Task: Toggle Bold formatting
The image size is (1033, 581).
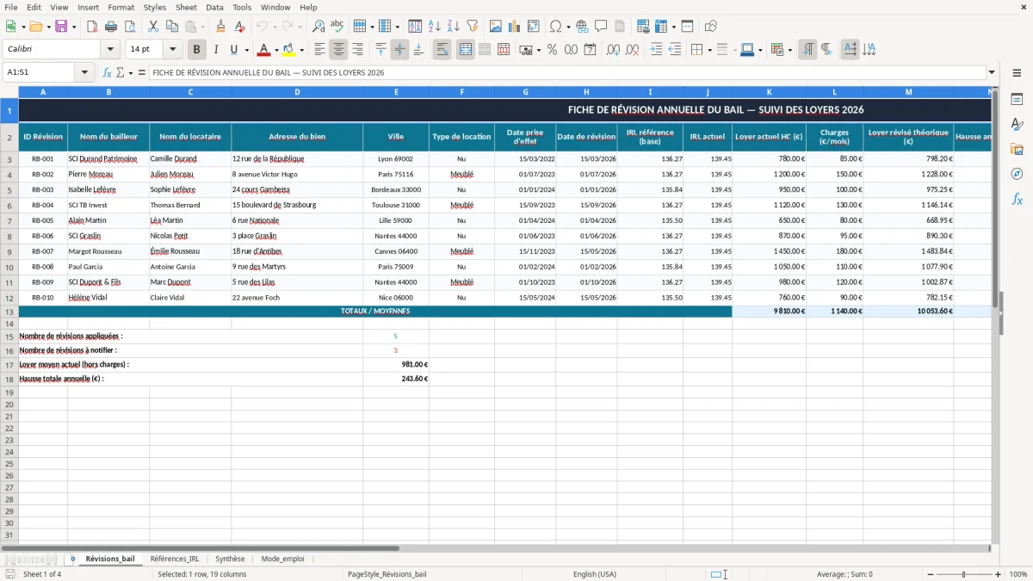Action: click(197, 50)
